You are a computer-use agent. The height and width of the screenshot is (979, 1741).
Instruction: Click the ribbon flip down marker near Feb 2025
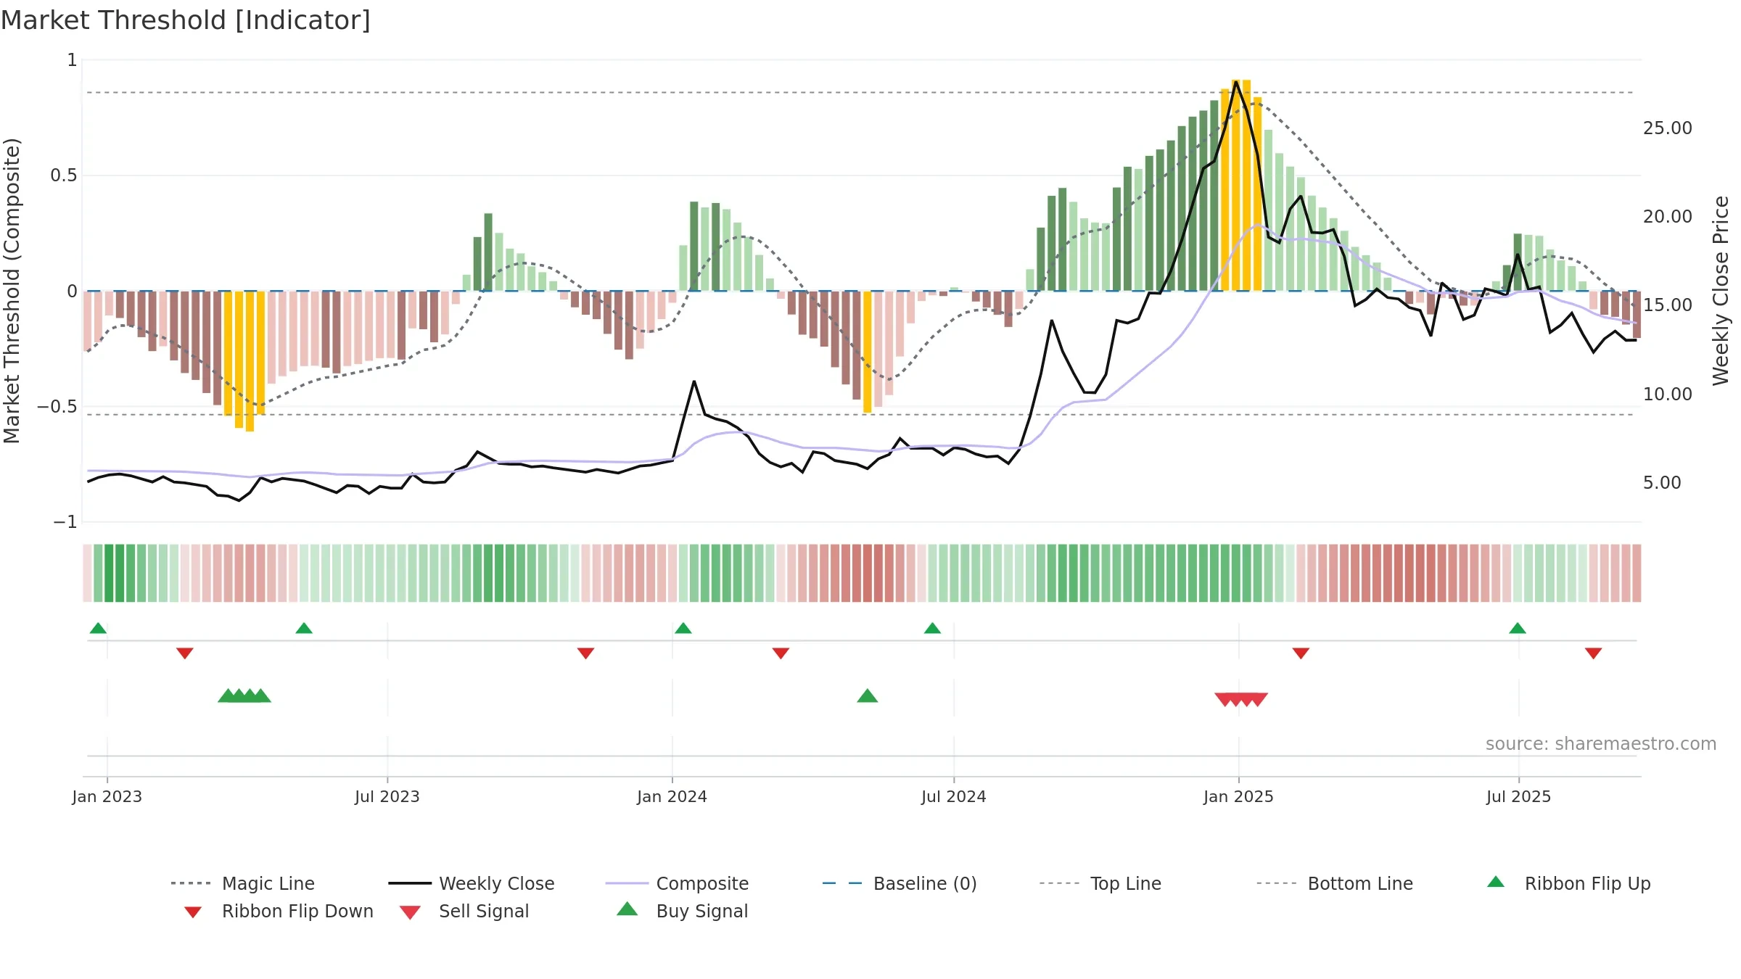[1301, 653]
